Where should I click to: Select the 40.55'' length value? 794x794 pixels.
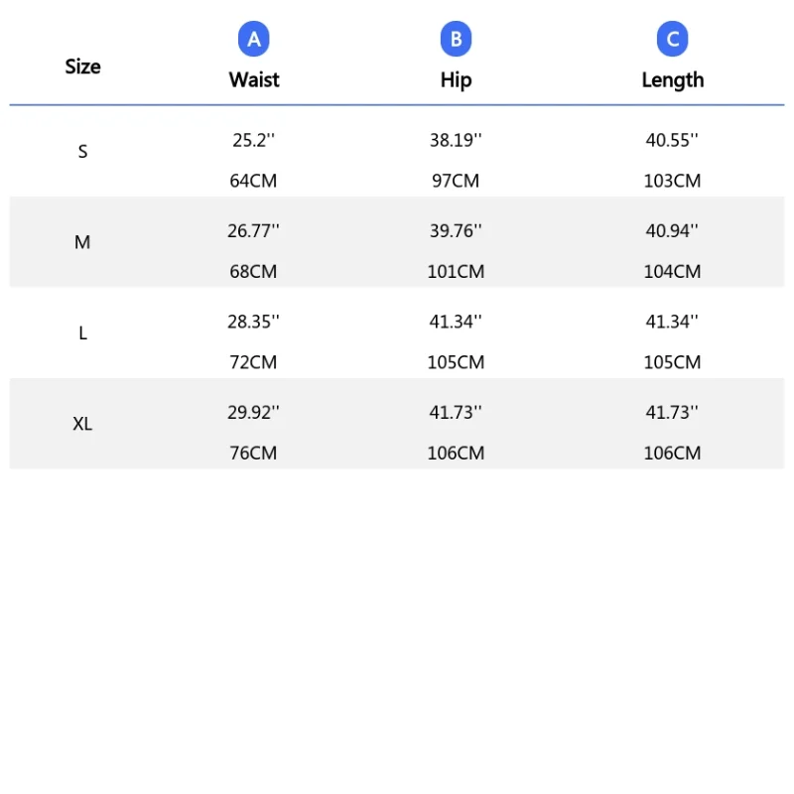pyautogui.click(x=672, y=140)
